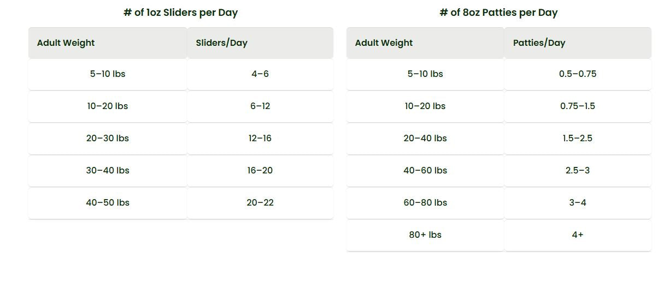Select the 2.5–3 patties value
This screenshot has width=670, height=282.
tap(578, 171)
